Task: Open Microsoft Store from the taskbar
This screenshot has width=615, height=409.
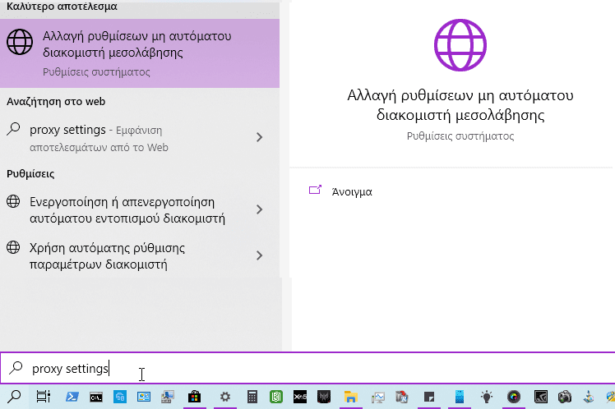Action: tap(194, 397)
